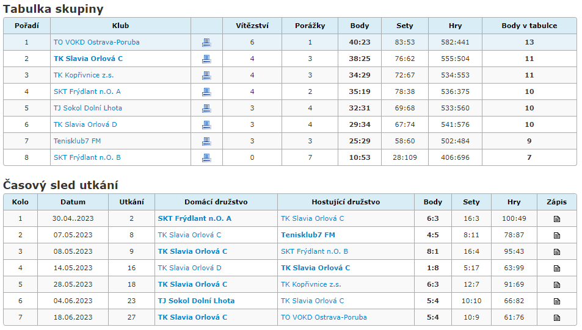Image resolution: width=582 pixels, height=330 pixels.
Task: Open TK Slavia Orlová C club link in standings
Action: 88,59
